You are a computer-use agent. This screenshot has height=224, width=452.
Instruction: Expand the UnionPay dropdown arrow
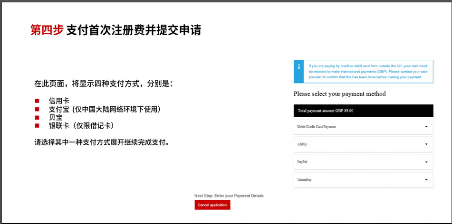click(426, 180)
